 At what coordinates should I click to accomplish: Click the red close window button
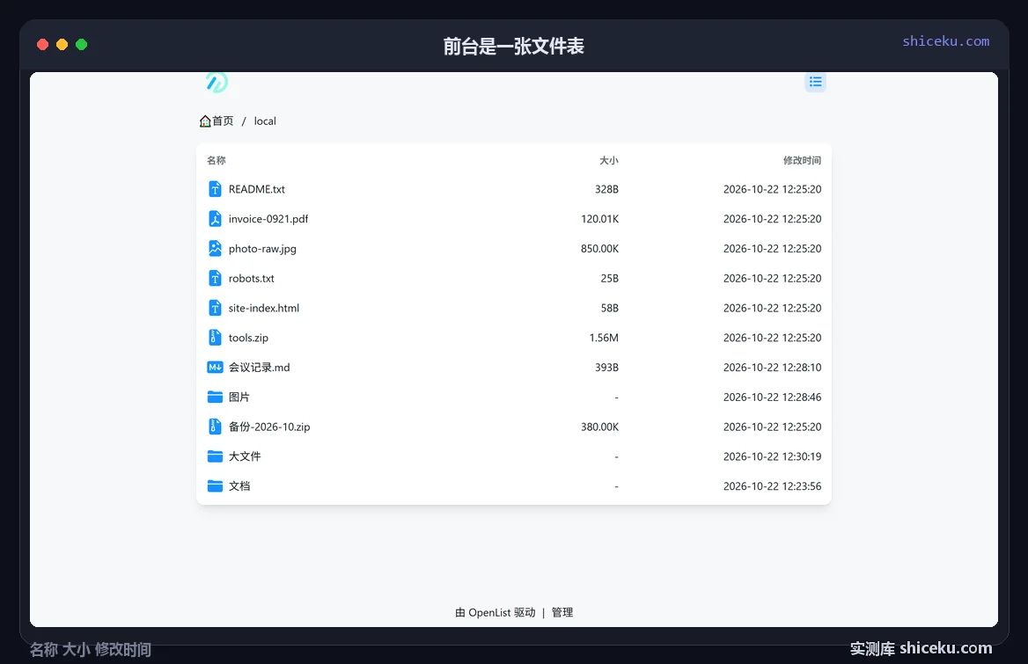42,45
